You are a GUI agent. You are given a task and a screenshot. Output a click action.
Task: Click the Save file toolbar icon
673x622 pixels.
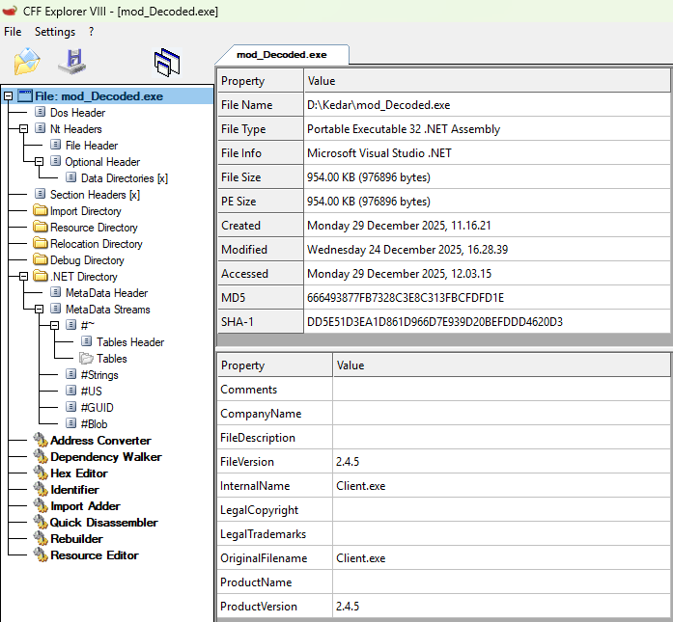coord(72,63)
